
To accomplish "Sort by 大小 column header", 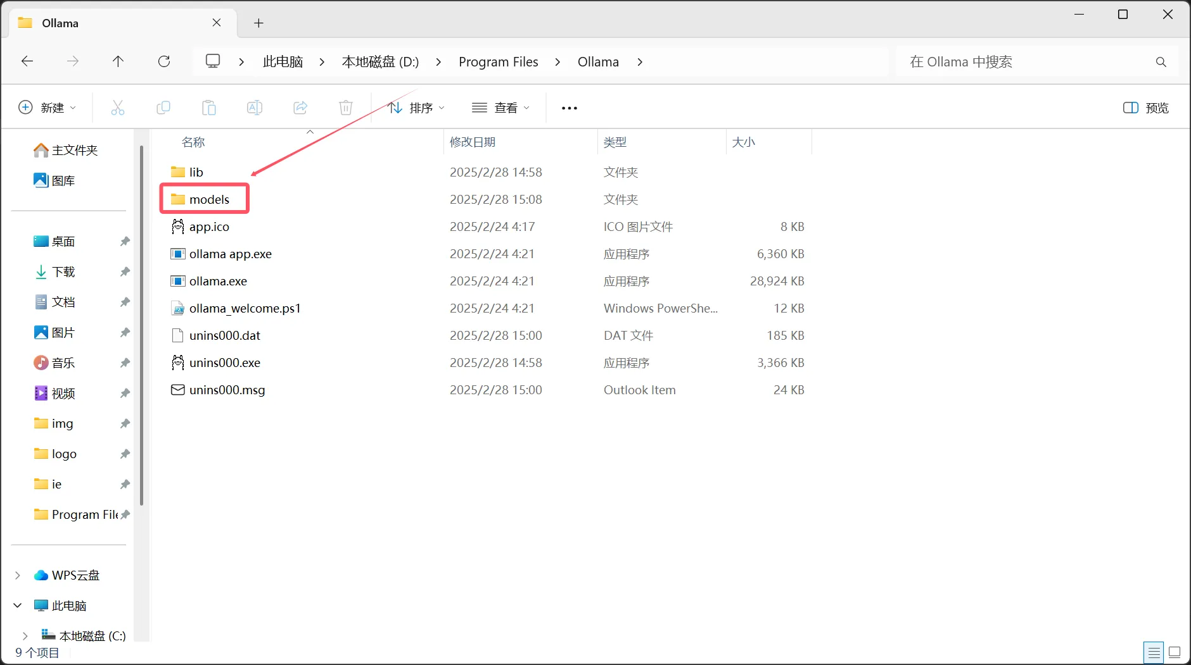I will (x=744, y=142).
